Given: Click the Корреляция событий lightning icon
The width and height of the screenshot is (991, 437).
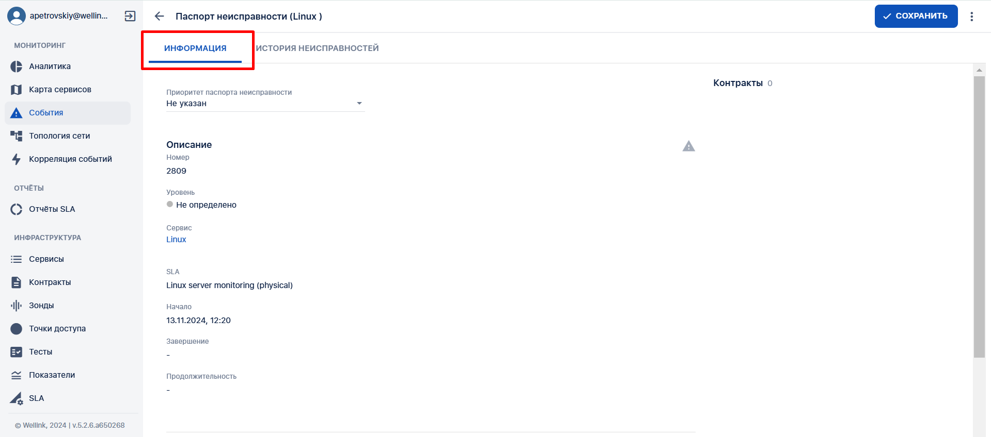Looking at the screenshot, I should coord(17,159).
